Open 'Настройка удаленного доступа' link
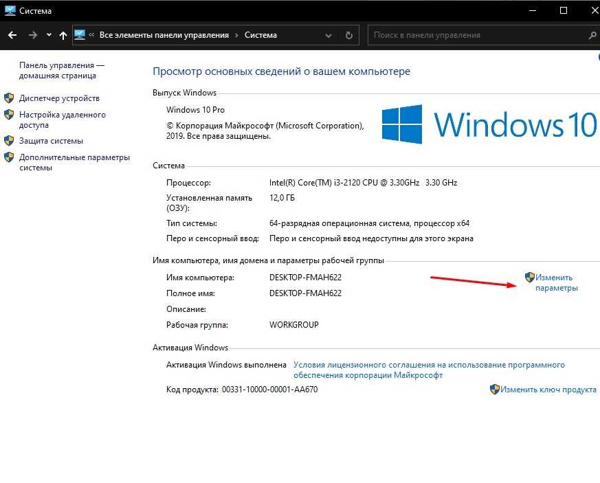The width and height of the screenshot is (600, 483). pyautogui.click(x=63, y=120)
